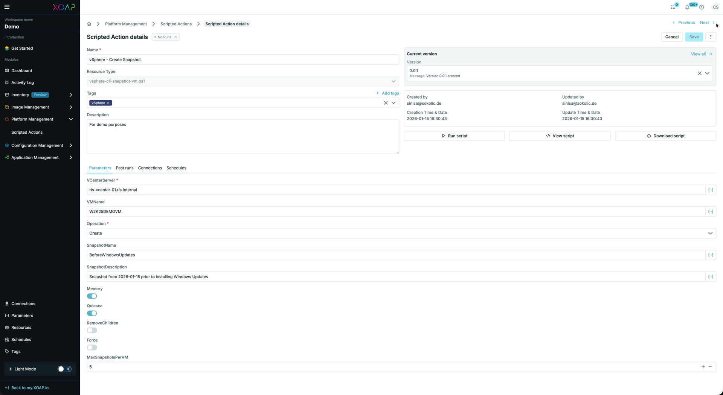Disable the Memory toggle
Viewport: 723px width, 395px height.
(x=92, y=296)
